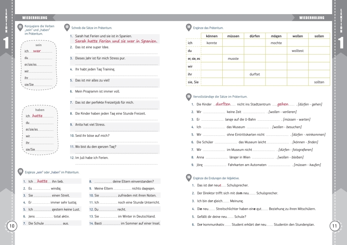The width and height of the screenshot is (347, 245).
Task: Click handwritten 'war' next to ich
Action: coord(37,51)
